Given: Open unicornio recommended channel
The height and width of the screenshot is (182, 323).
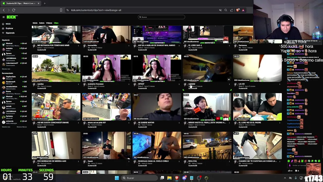Looking at the screenshot, I should (x=14, y=122).
